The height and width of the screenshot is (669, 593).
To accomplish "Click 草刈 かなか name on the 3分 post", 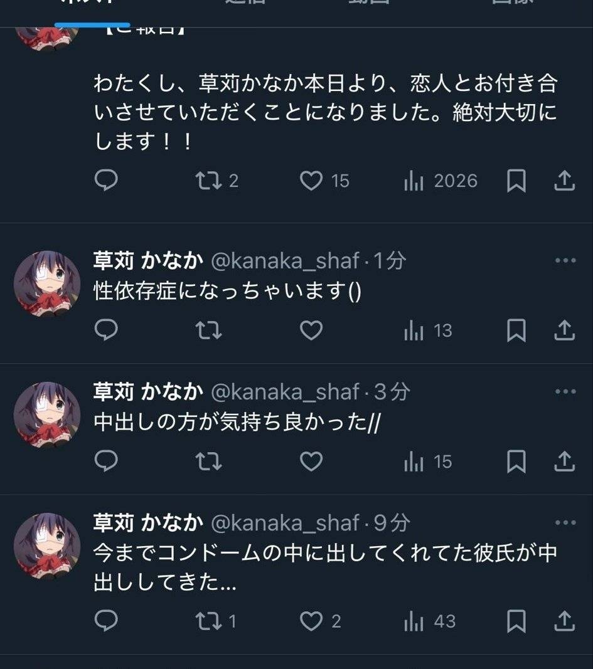I will click(148, 392).
